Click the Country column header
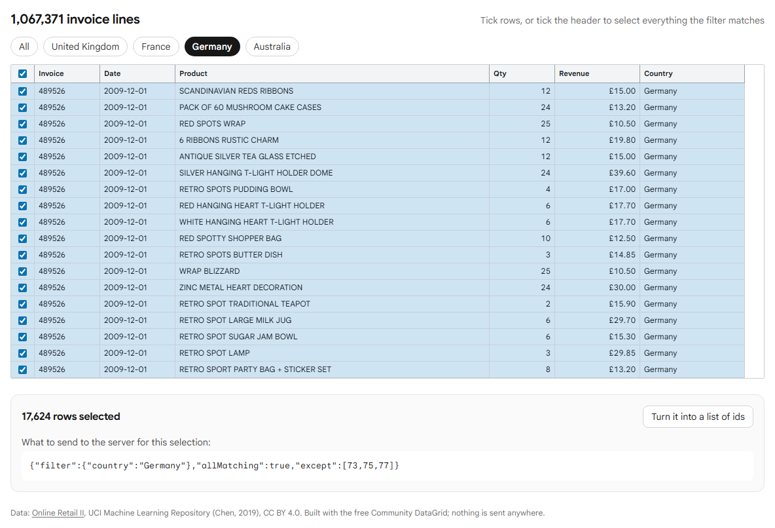The width and height of the screenshot is (775, 528). pyautogui.click(x=692, y=73)
